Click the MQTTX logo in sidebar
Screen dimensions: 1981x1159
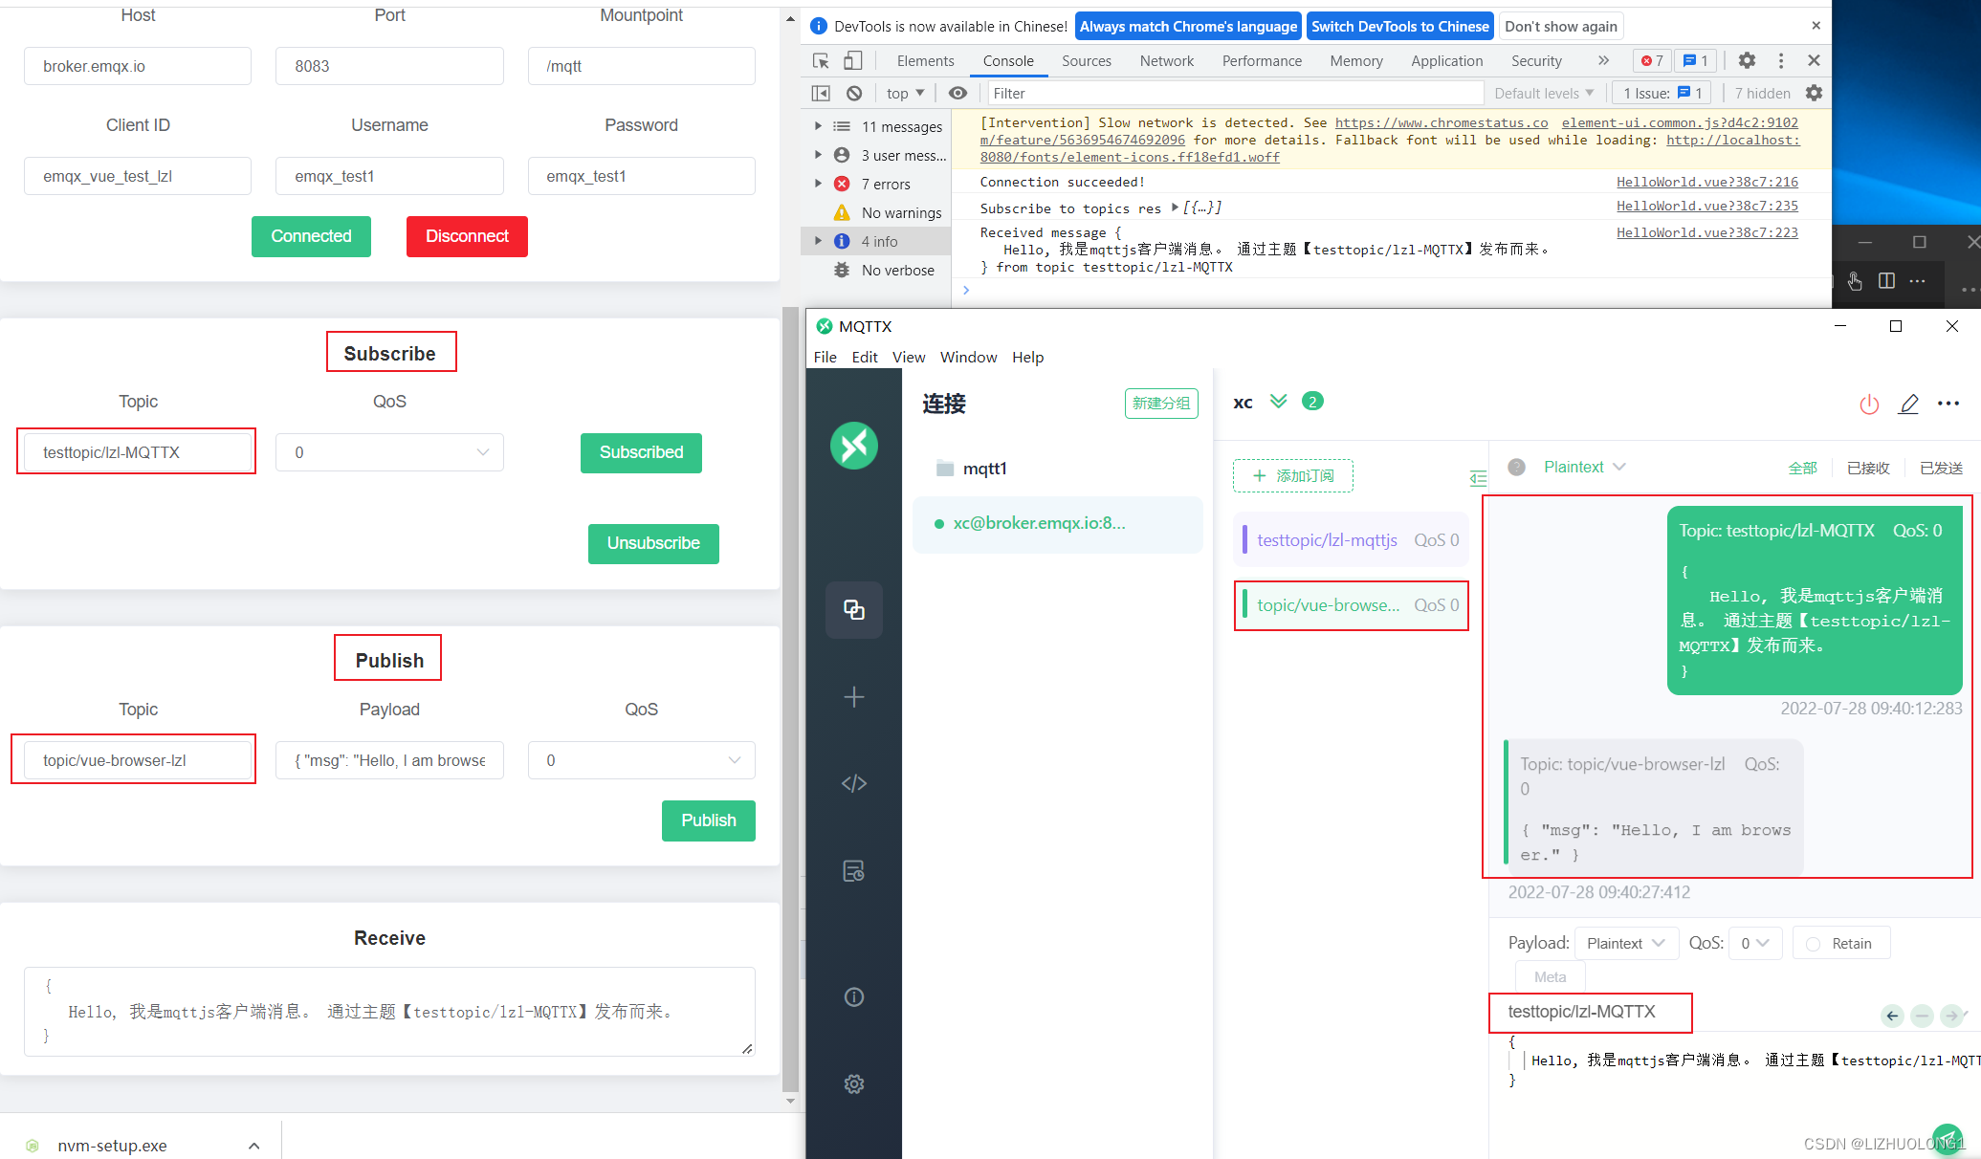click(x=854, y=446)
